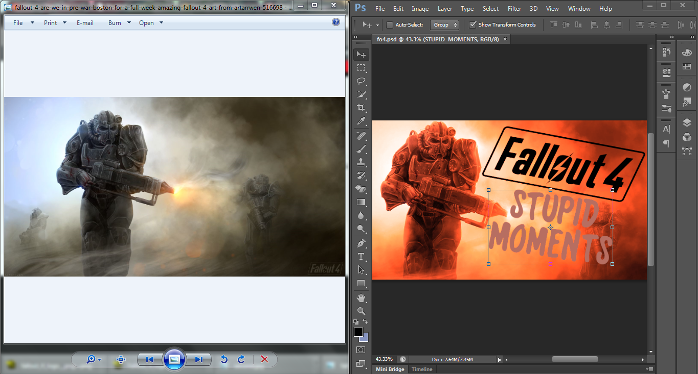Select the Move tool in the toolbox
This screenshot has width=698, height=374.
click(361, 55)
